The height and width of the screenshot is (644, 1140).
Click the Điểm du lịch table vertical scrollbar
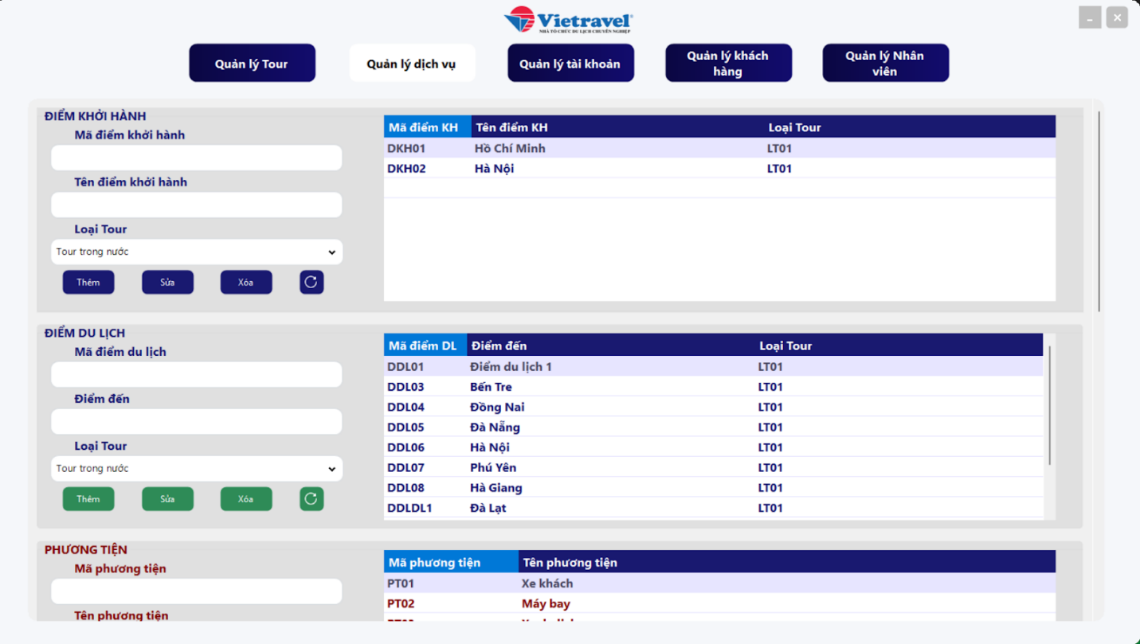pos(1050,406)
